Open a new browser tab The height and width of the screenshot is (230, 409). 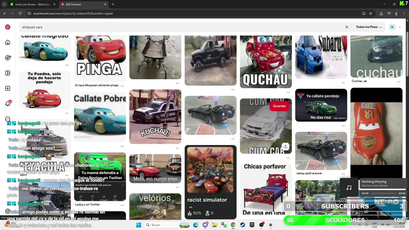[113, 4]
